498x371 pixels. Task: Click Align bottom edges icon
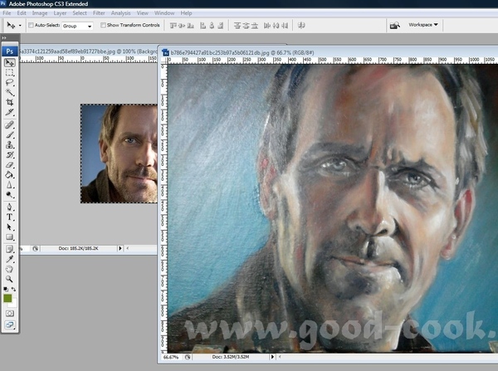pos(190,26)
